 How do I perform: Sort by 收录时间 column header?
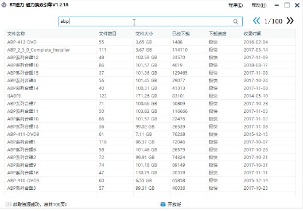(x=252, y=34)
